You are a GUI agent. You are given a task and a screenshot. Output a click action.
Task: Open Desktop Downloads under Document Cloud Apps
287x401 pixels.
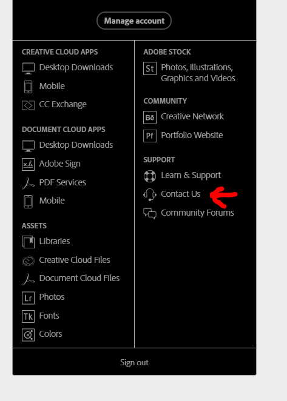coord(76,145)
